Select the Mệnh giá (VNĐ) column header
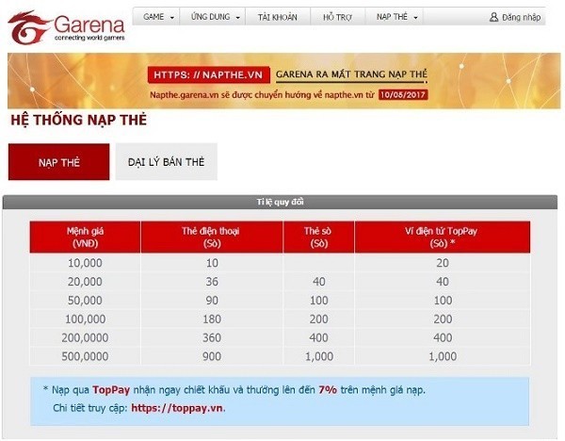Screen dimensions: 565x441 pos(85,237)
